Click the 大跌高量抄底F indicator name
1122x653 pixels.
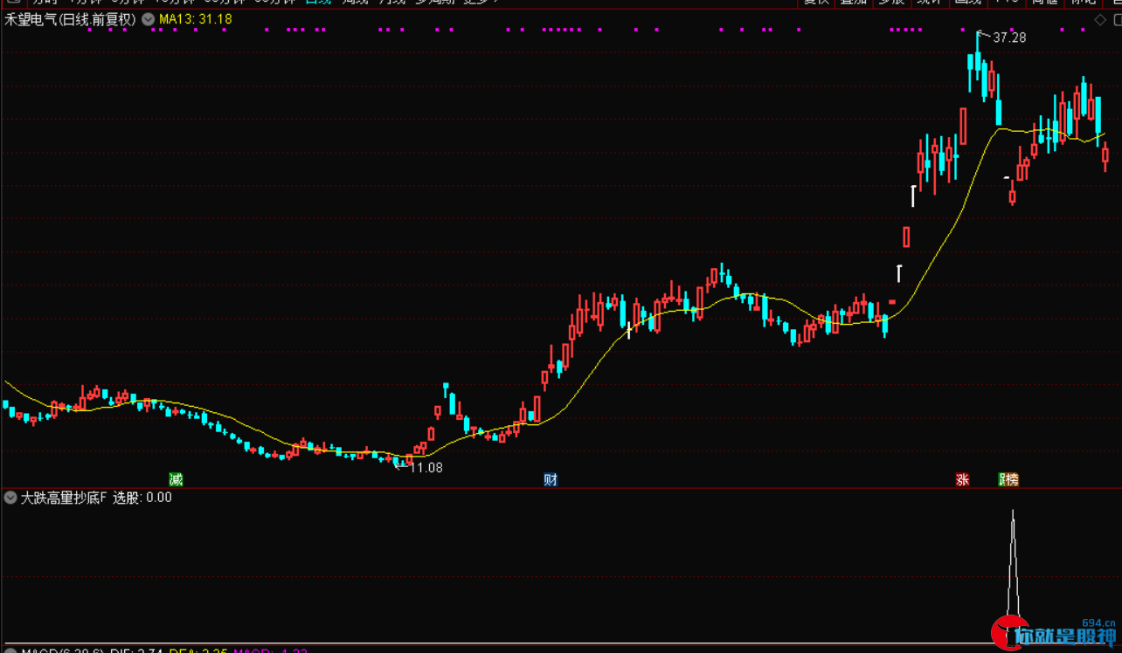[x=64, y=498]
